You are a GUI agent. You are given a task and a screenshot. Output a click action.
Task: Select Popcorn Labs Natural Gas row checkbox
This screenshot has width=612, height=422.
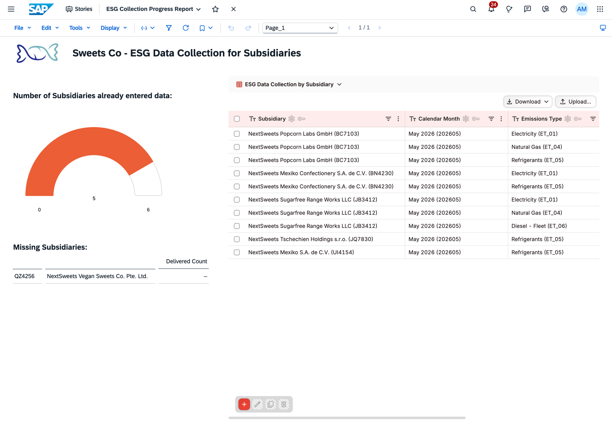pyautogui.click(x=237, y=147)
